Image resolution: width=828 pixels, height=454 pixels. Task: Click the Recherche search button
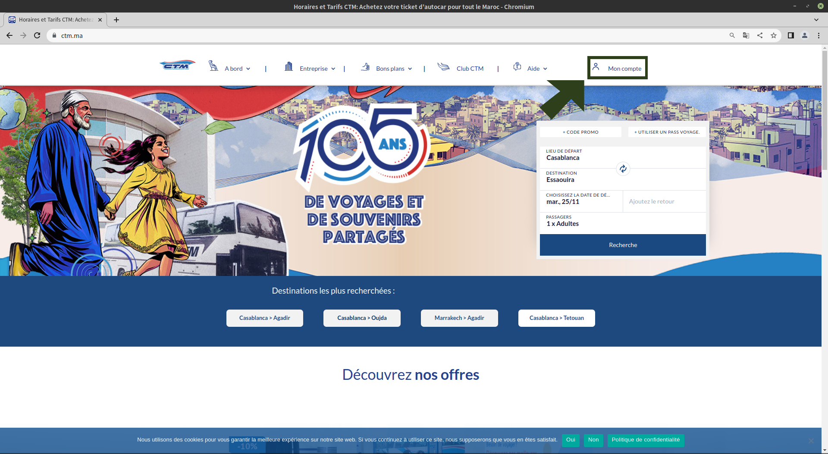tap(622, 245)
